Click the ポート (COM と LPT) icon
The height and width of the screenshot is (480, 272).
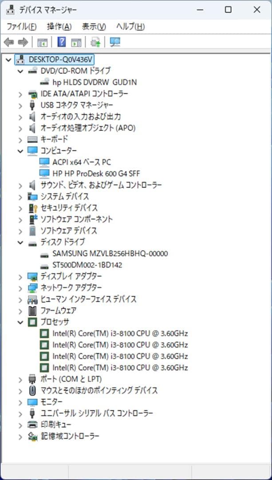[x=33, y=379]
